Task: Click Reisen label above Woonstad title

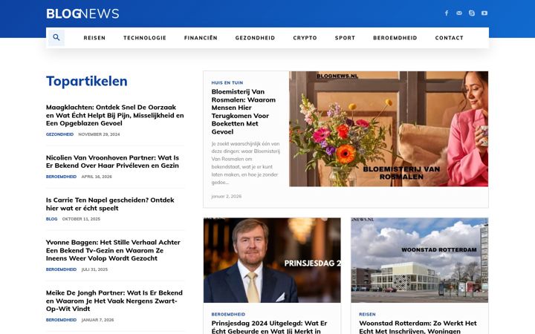Action: tap(367, 314)
